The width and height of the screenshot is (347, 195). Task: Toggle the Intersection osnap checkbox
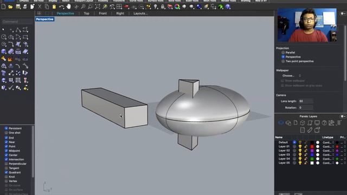click(6, 159)
